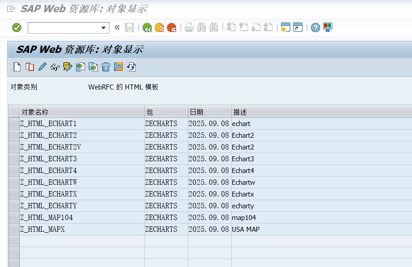Click the Save diskette icon
Viewport: 412px width, 267px height.
[129, 28]
